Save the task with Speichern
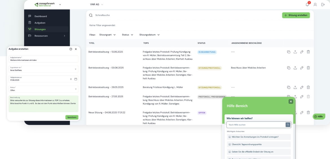 click(72, 117)
